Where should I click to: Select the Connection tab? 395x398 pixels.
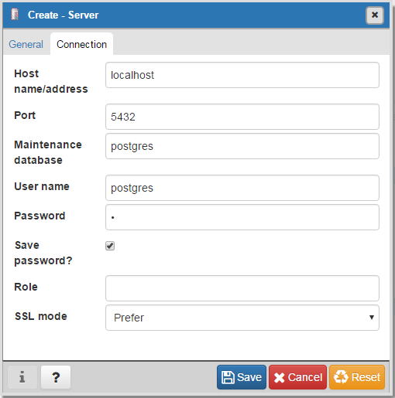pyautogui.click(x=81, y=44)
